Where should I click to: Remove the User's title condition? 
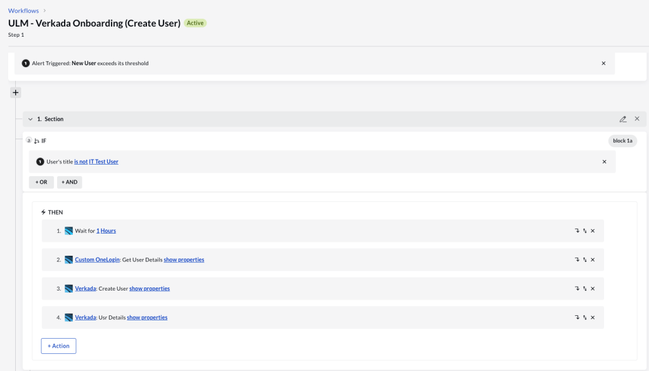point(604,161)
